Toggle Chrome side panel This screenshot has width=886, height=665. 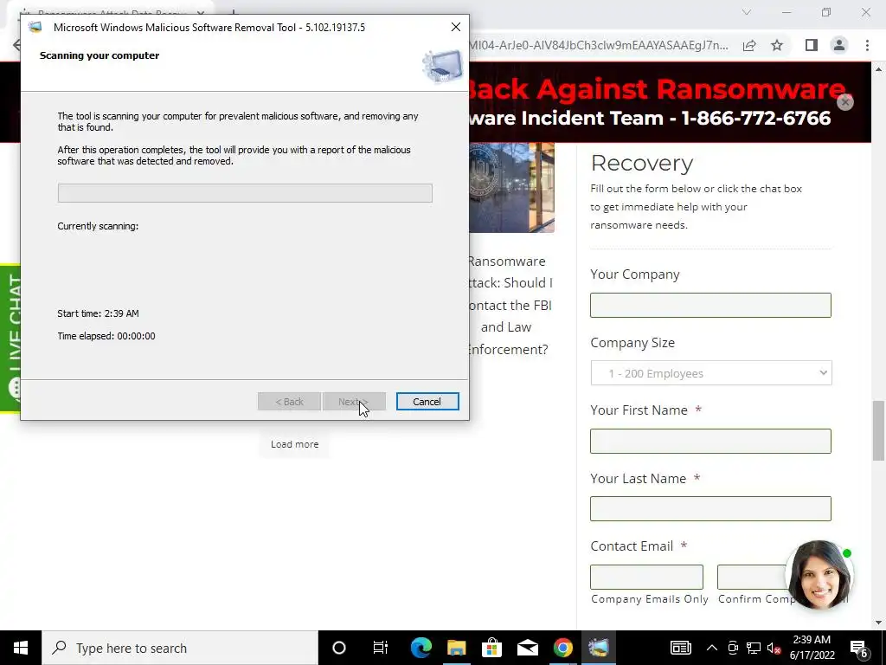coord(812,45)
